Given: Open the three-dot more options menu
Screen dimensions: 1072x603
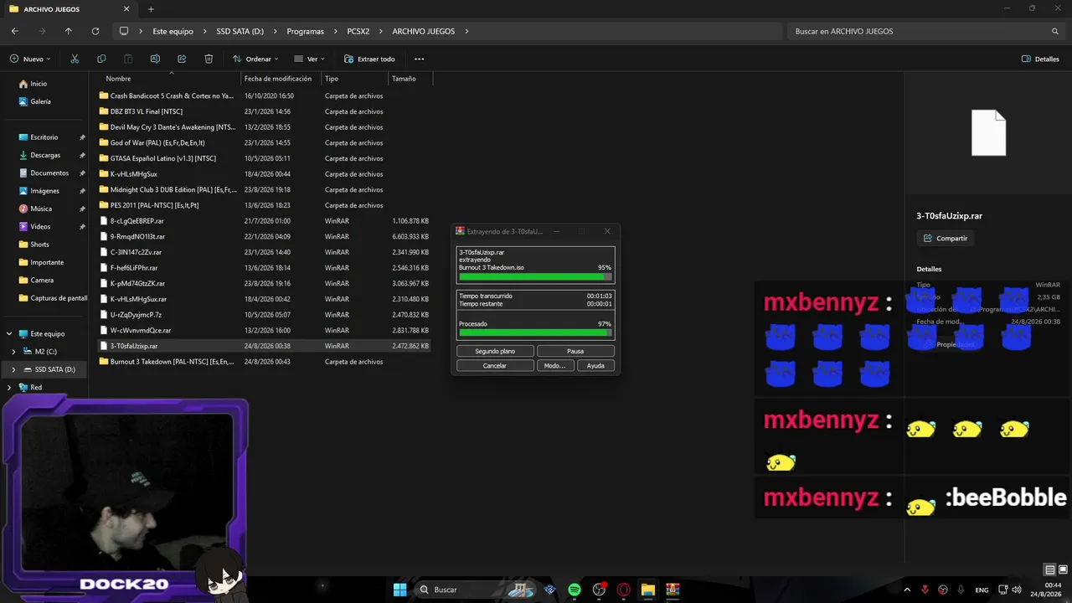Looking at the screenshot, I should coord(419,59).
